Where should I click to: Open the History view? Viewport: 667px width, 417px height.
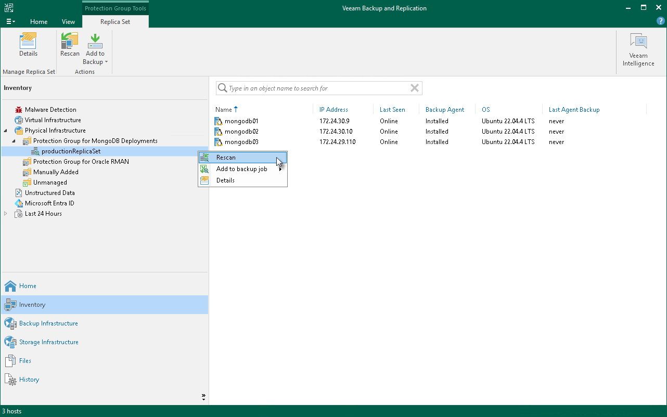29,380
